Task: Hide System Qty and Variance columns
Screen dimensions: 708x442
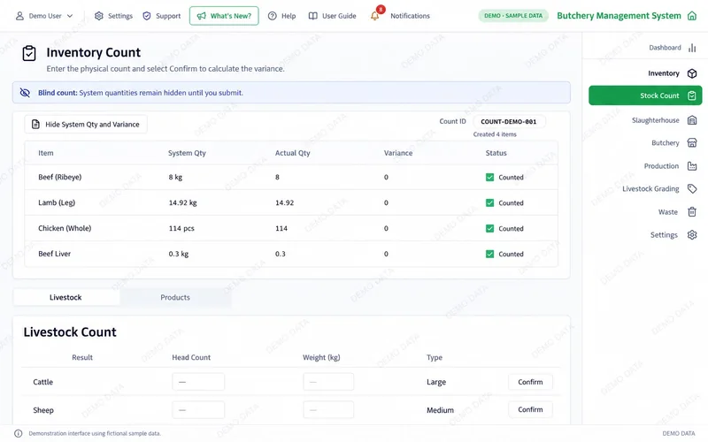Action: (x=86, y=125)
